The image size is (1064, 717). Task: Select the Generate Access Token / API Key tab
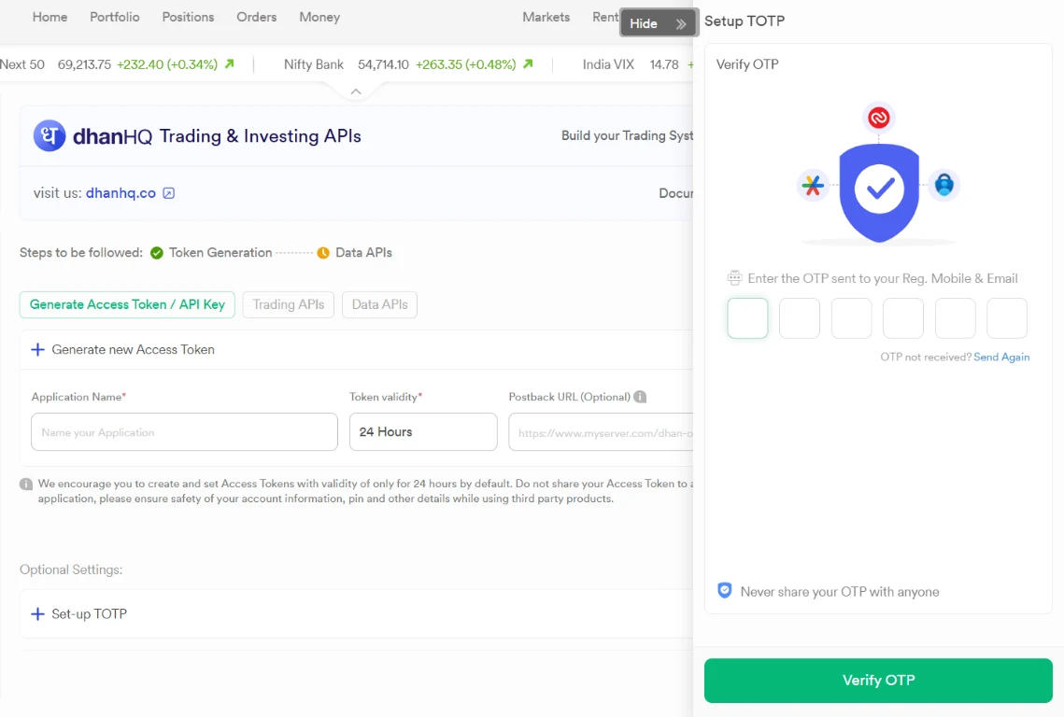tap(128, 304)
